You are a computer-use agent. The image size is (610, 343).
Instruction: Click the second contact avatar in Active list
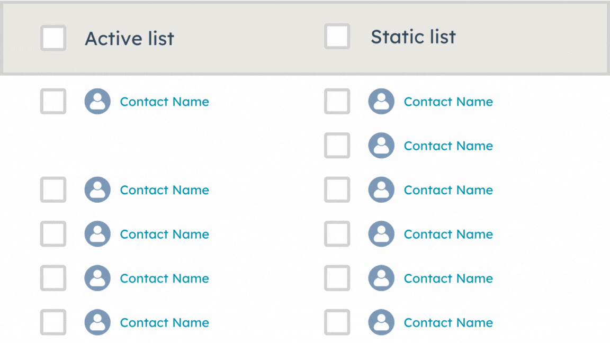pos(97,190)
